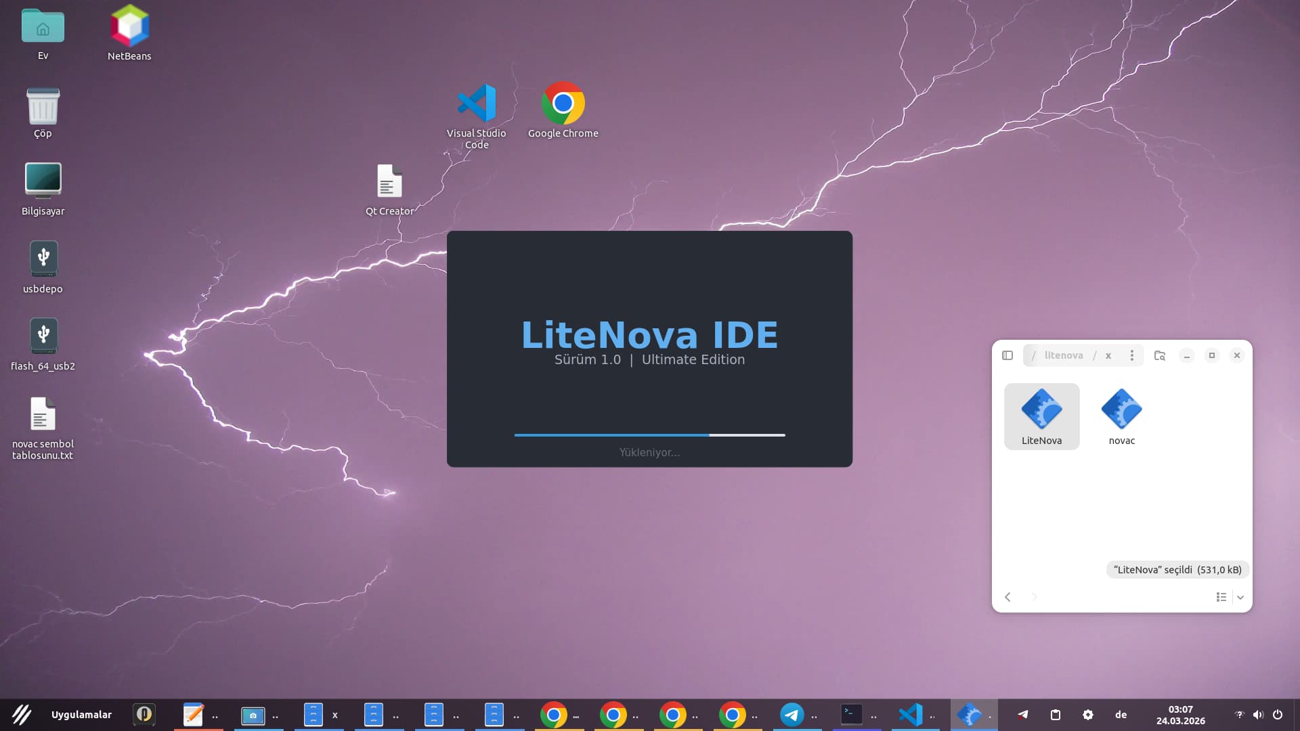This screenshot has height=731, width=1300.
Task: Open the Uygulamalar applications menu
Action: pos(81,715)
